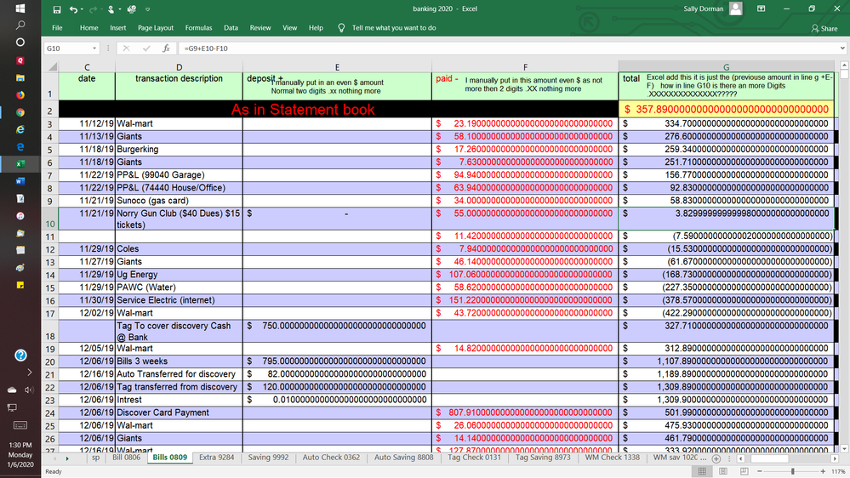Click horizontal scrollbar left arrow
The image size is (850, 478).
click(741, 458)
